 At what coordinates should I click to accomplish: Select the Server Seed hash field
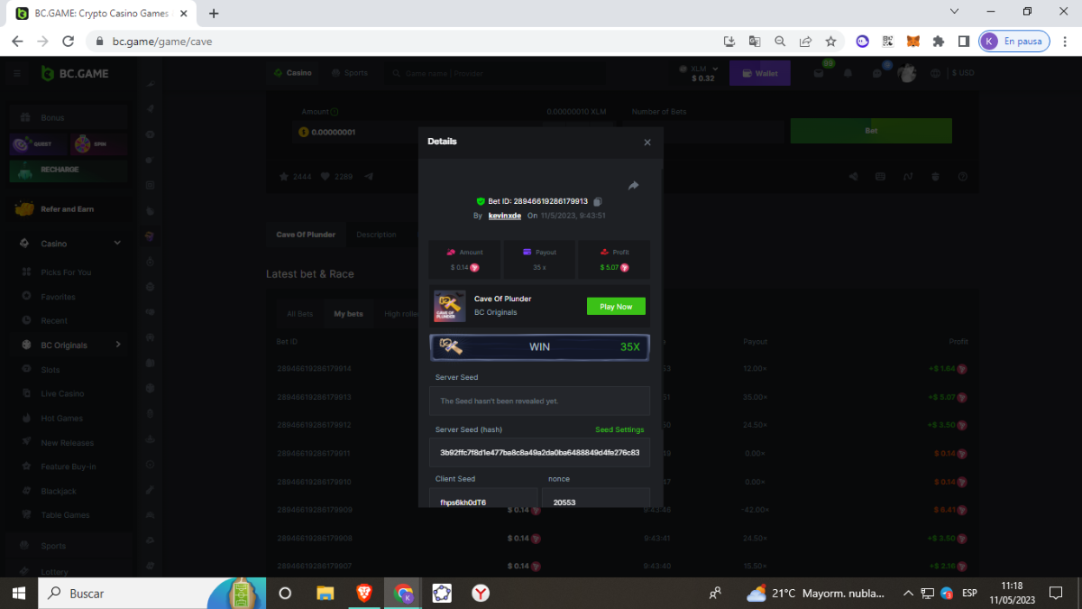[x=539, y=452]
